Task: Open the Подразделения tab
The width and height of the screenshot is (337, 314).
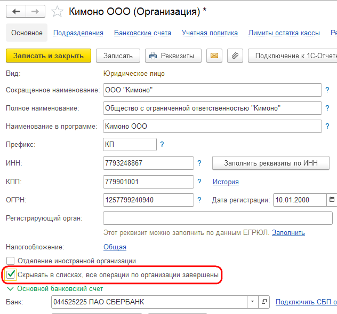Action: pyautogui.click(x=78, y=33)
